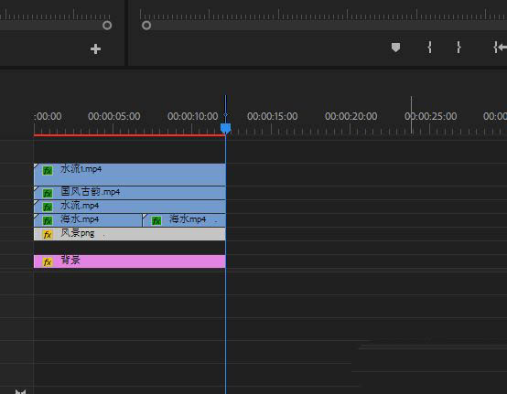The image size is (507, 394).
Task: Click yellow fx badge on 风景.png clip
Action: (48, 234)
